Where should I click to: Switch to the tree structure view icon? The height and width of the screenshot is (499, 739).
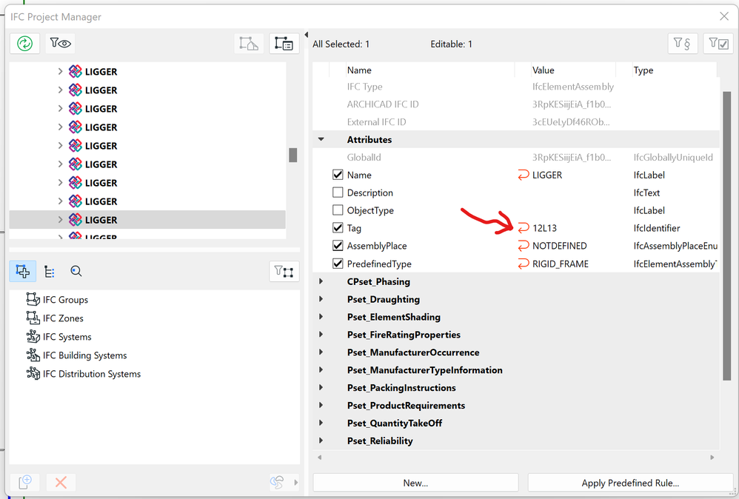tap(49, 272)
